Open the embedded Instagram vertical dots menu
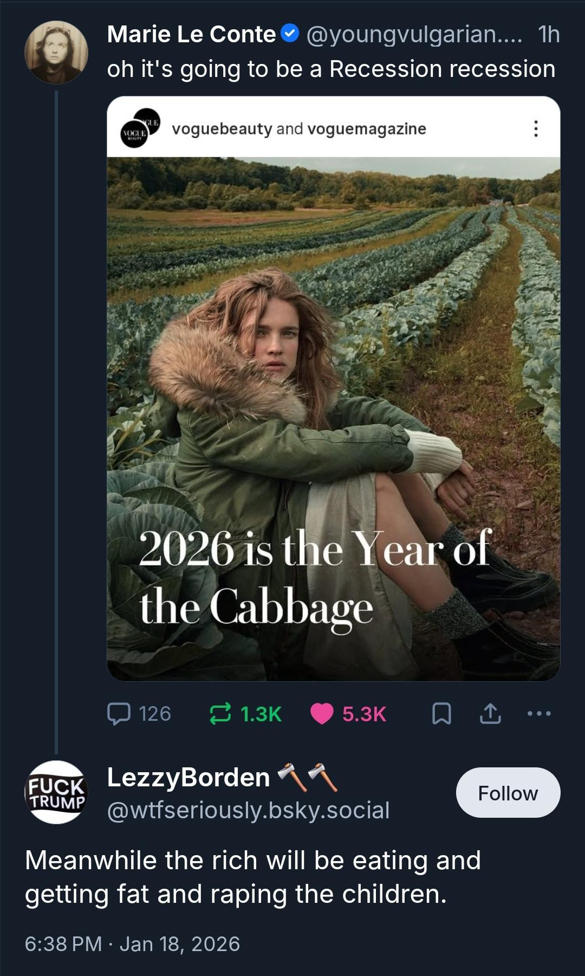This screenshot has height=976, width=585. coord(535,128)
